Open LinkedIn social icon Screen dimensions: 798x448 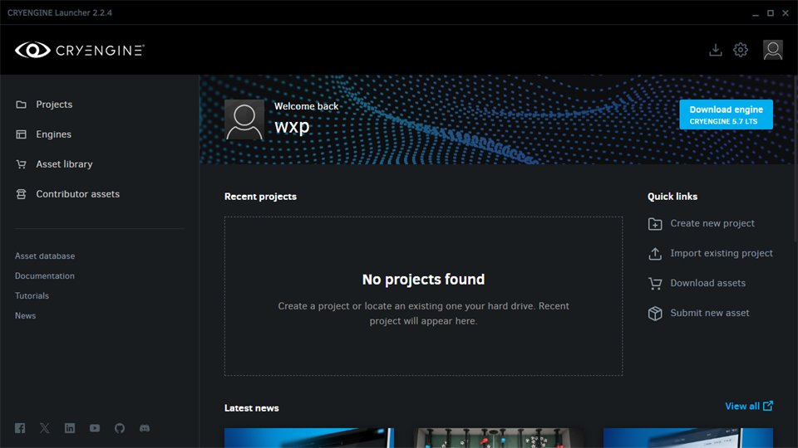pyautogui.click(x=70, y=428)
